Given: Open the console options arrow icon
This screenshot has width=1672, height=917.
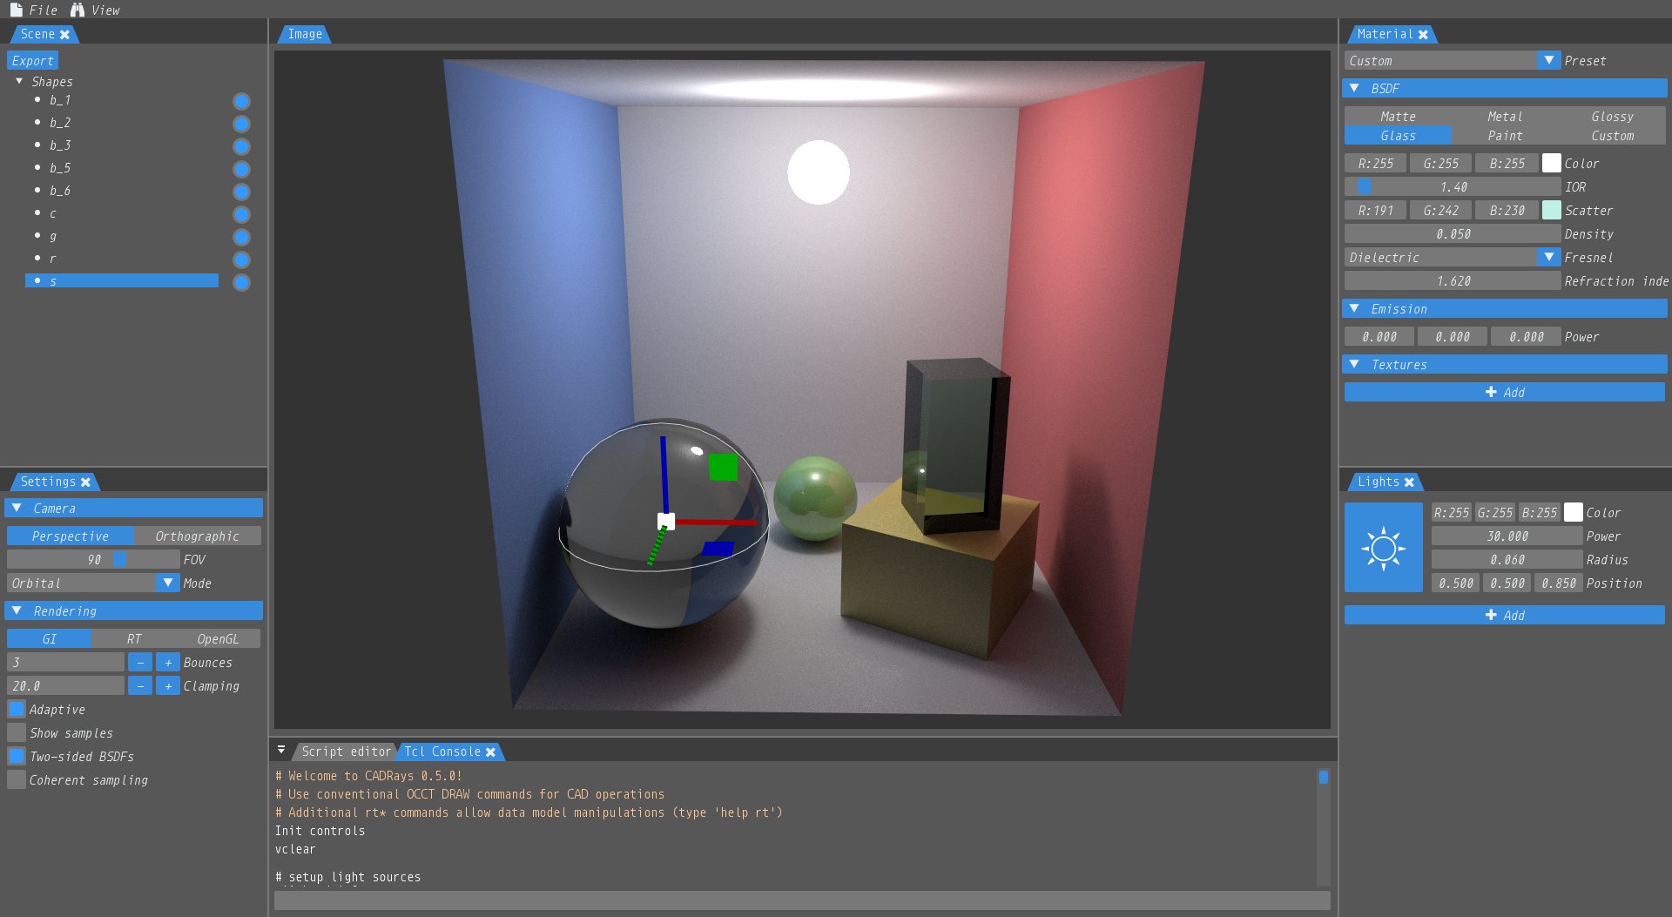Looking at the screenshot, I should pos(281,750).
